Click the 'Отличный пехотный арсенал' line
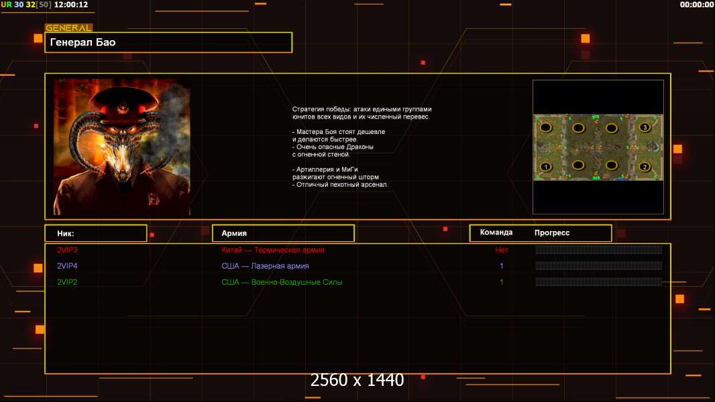Image resolution: width=715 pixels, height=402 pixels. click(x=340, y=184)
